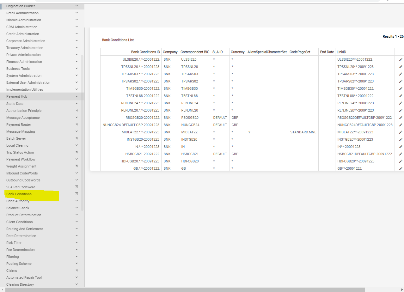The image size is (404, 292).
Task: Expand the System Administration menu
Action: 77,76
